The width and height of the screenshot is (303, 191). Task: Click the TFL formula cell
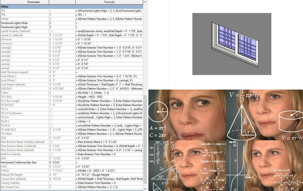coord(108,11)
